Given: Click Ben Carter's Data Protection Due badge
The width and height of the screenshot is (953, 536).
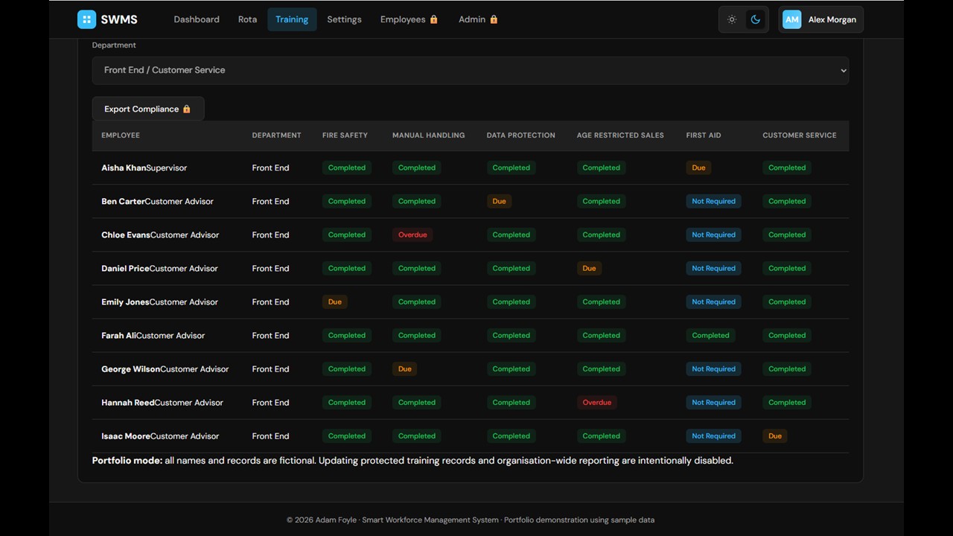Looking at the screenshot, I should (x=499, y=201).
